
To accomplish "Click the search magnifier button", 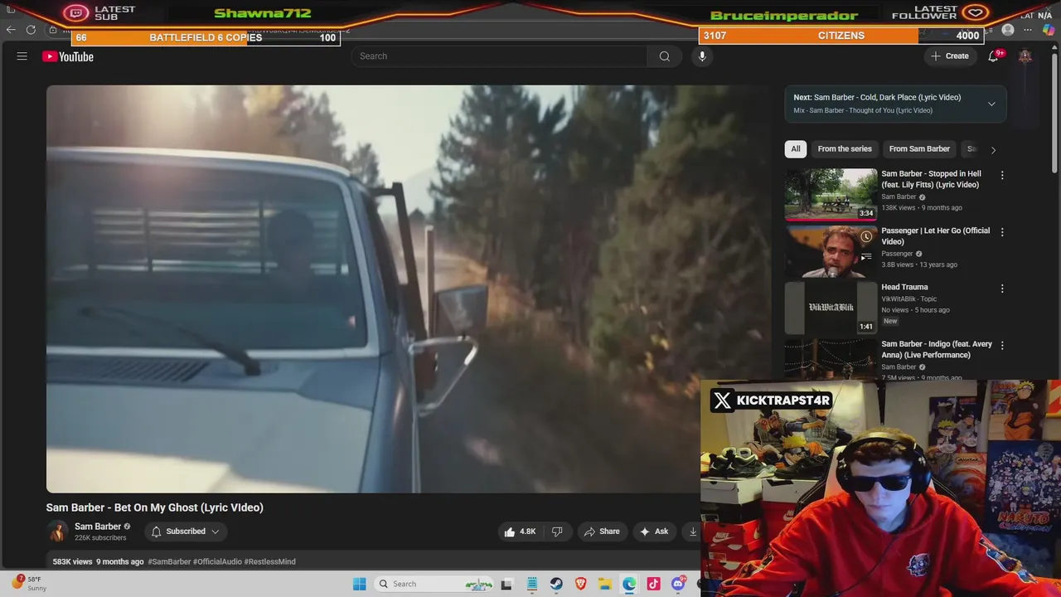I will (664, 56).
